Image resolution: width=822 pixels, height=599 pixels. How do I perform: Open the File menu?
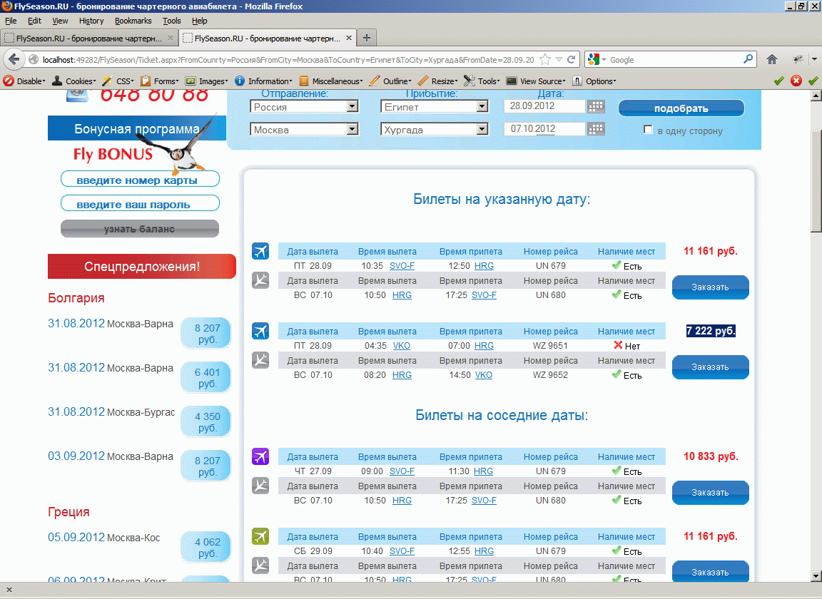[x=11, y=21]
